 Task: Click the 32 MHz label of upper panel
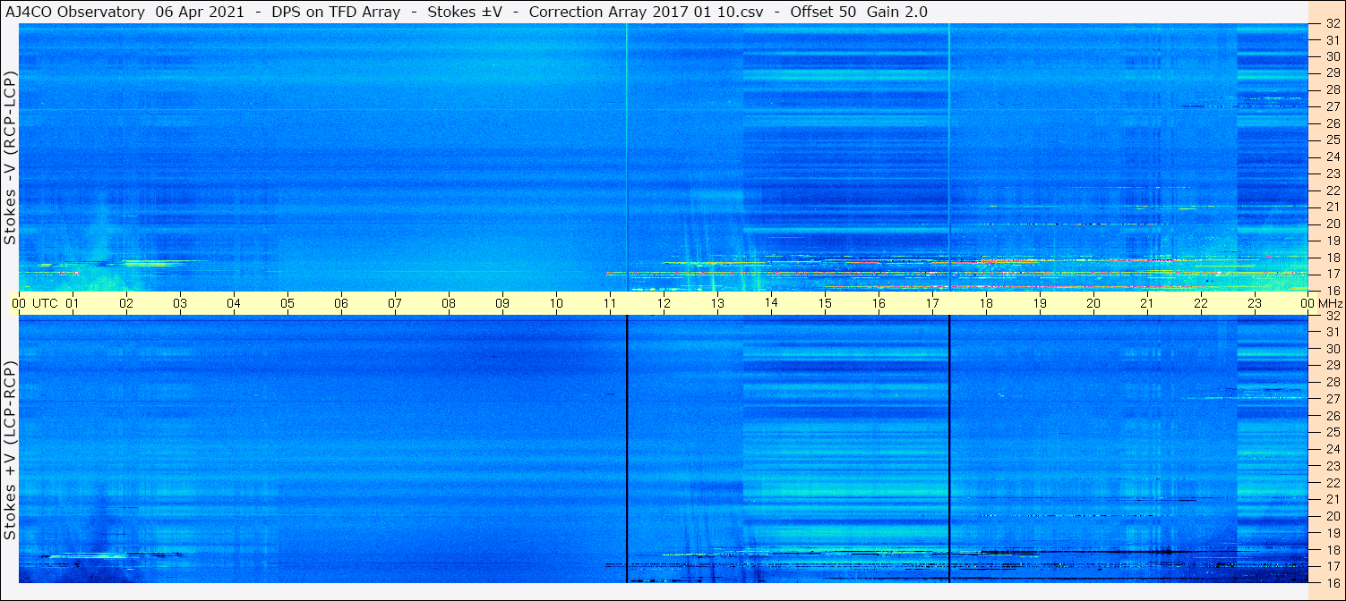coord(1332,24)
